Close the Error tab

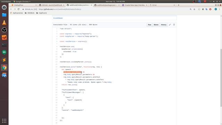[x=174, y=5]
